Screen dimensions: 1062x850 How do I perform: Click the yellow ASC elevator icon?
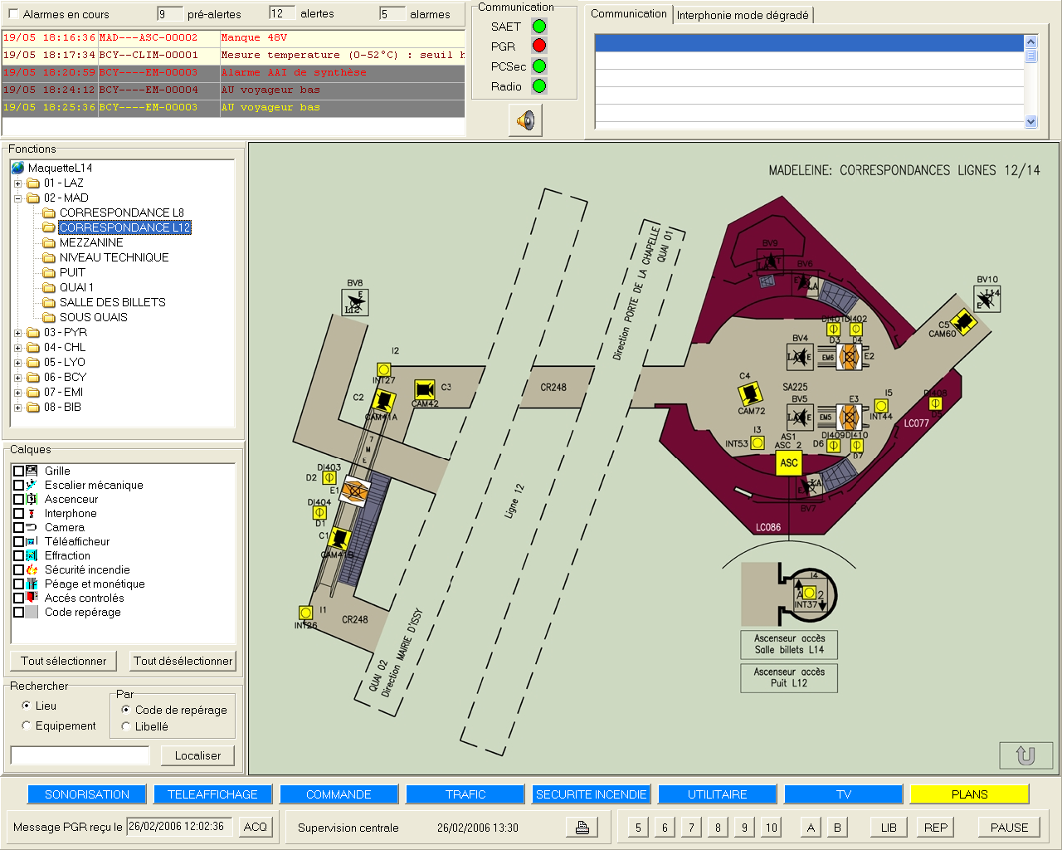click(x=789, y=463)
